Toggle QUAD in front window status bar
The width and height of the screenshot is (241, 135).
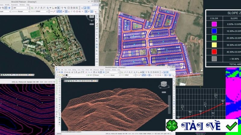165,134
